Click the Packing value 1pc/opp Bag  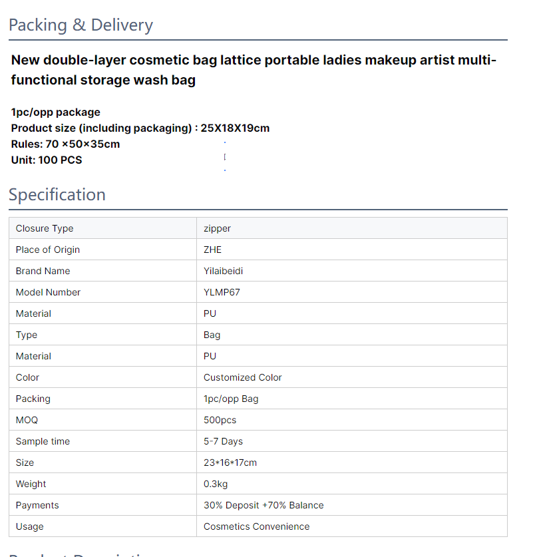click(231, 399)
